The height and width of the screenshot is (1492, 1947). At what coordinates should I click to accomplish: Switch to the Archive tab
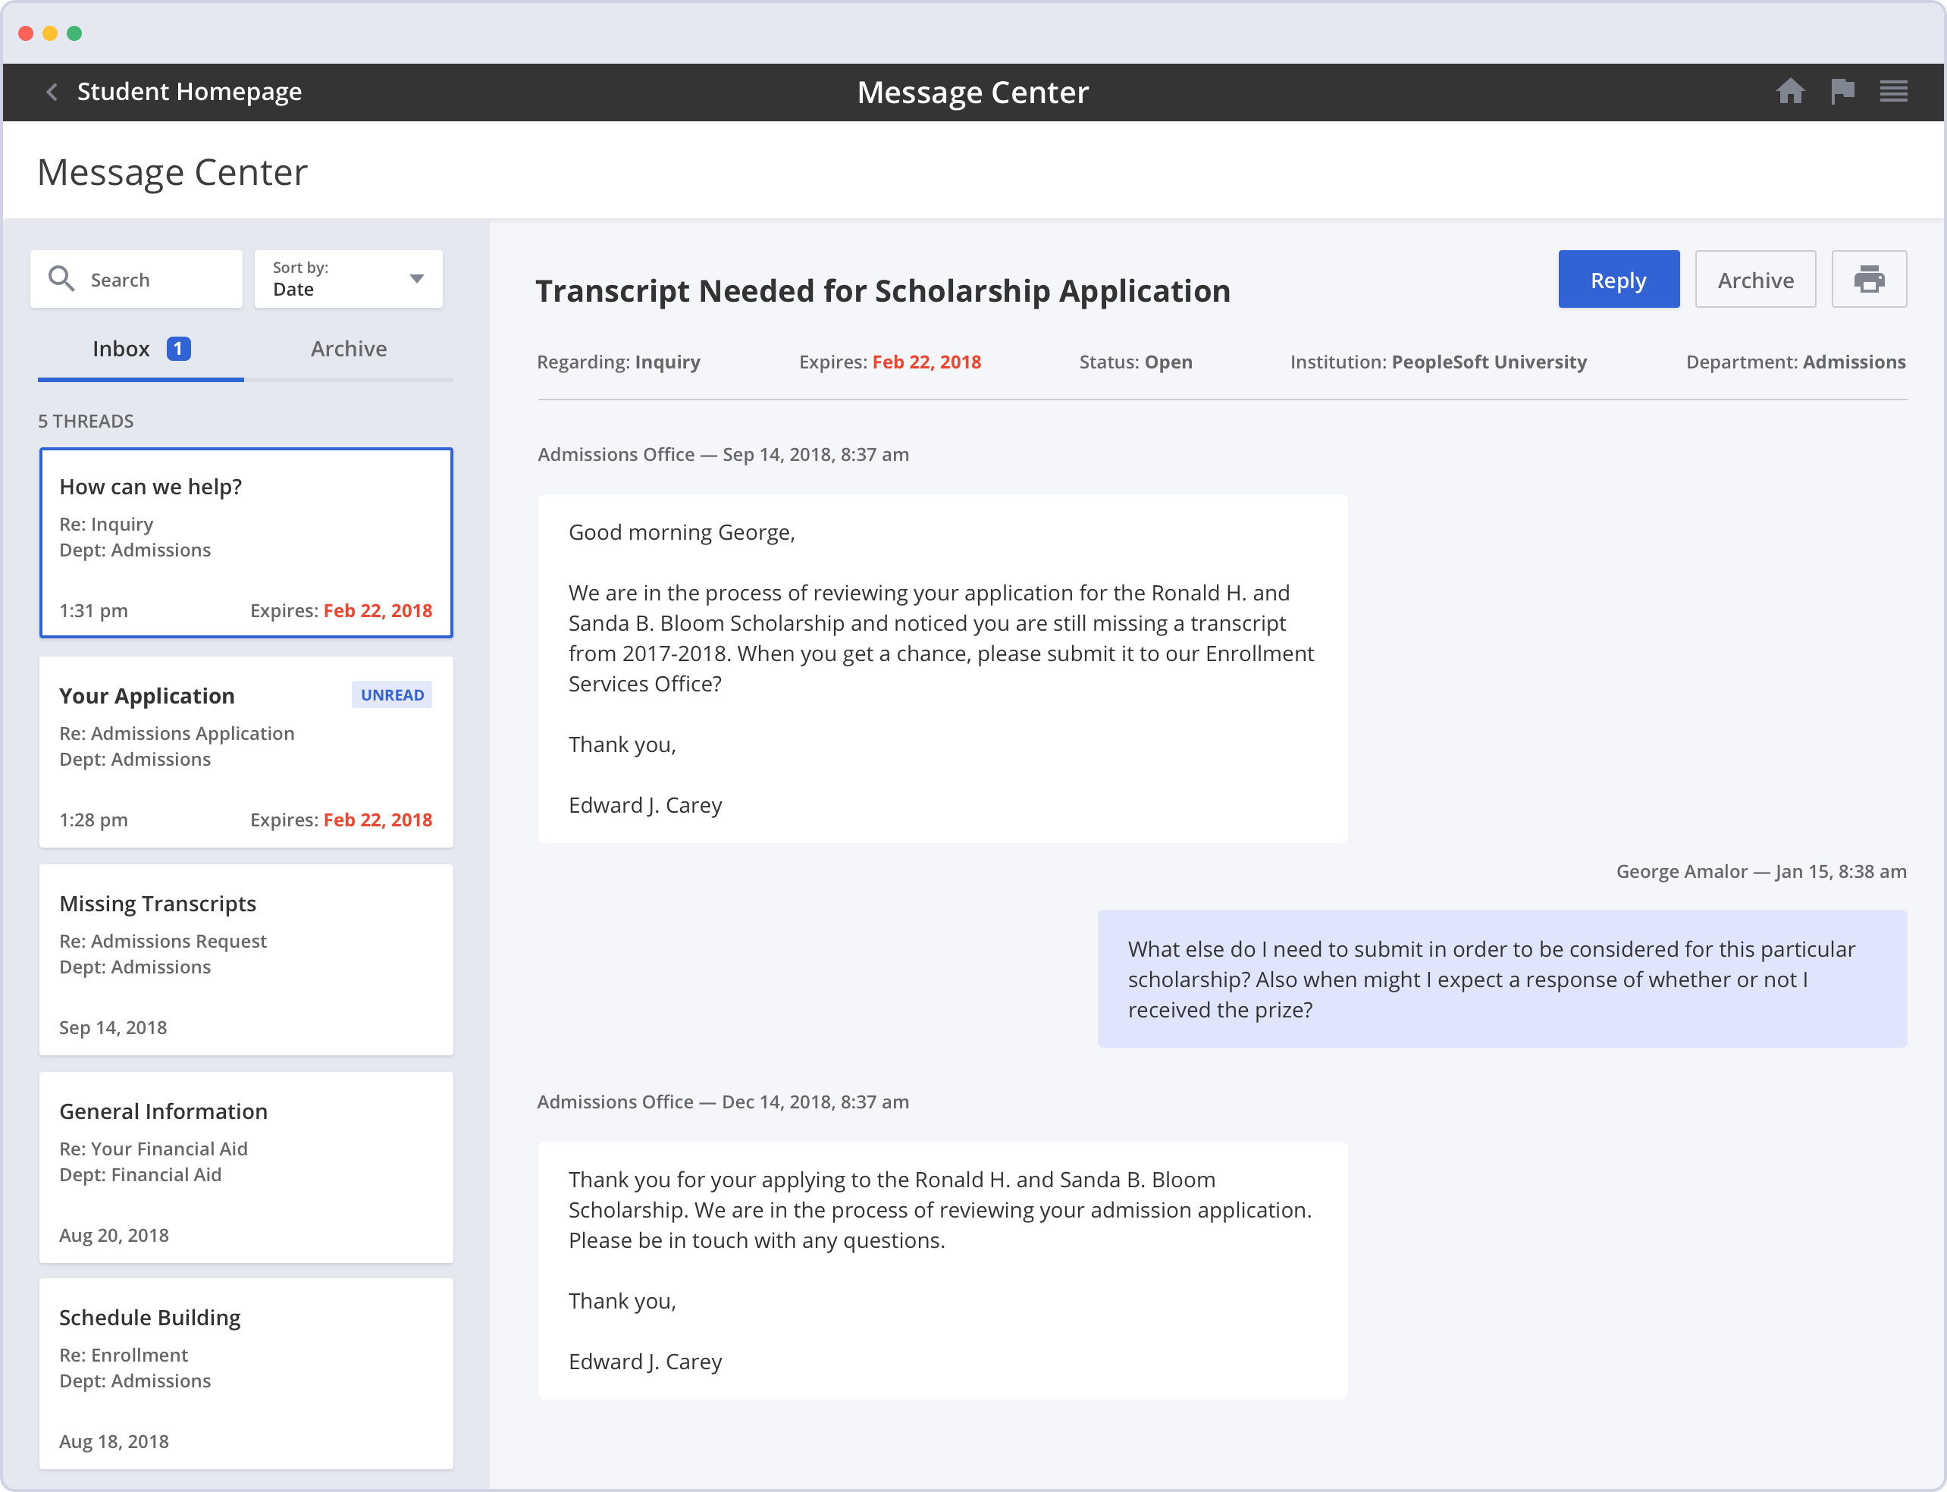click(348, 349)
